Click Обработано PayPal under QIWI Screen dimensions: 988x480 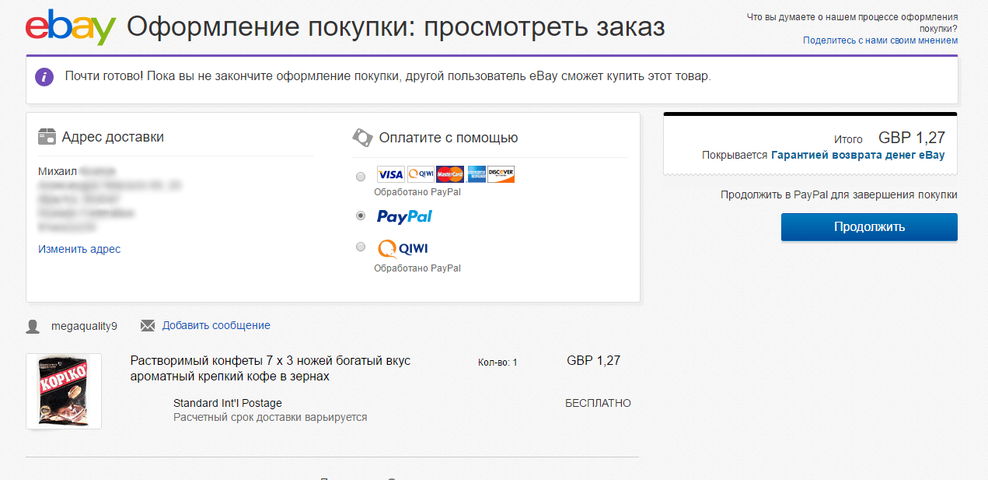417,268
